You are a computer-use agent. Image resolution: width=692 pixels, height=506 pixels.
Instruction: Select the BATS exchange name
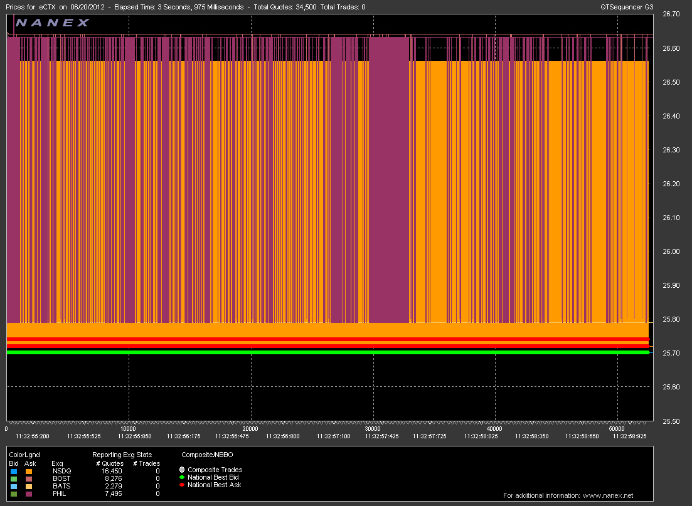pyautogui.click(x=61, y=486)
